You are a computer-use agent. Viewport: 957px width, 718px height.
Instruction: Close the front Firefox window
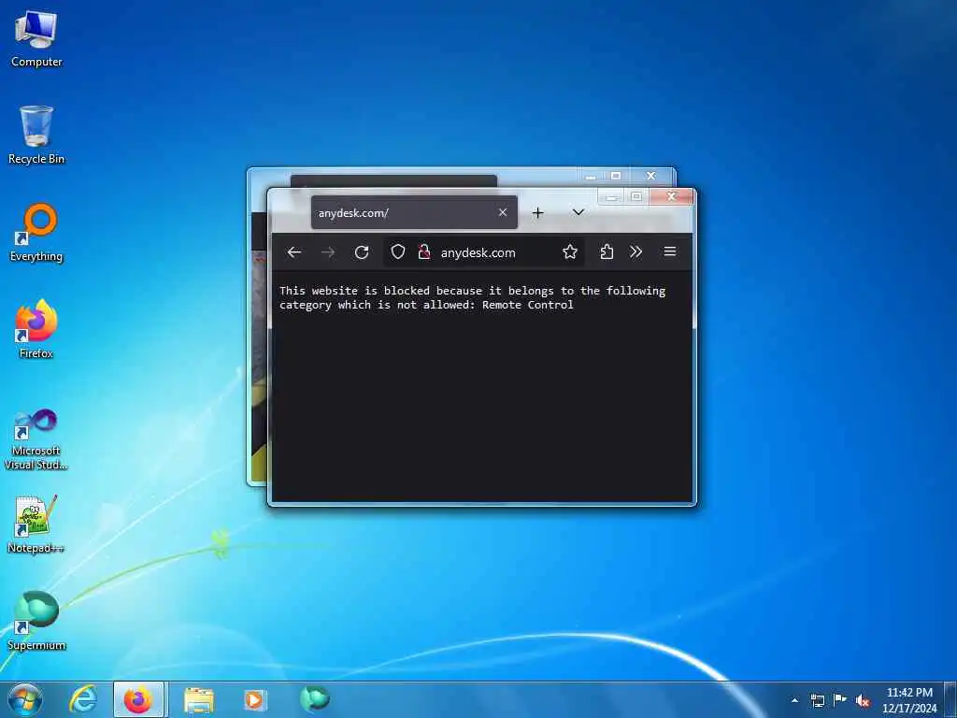coord(671,196)
